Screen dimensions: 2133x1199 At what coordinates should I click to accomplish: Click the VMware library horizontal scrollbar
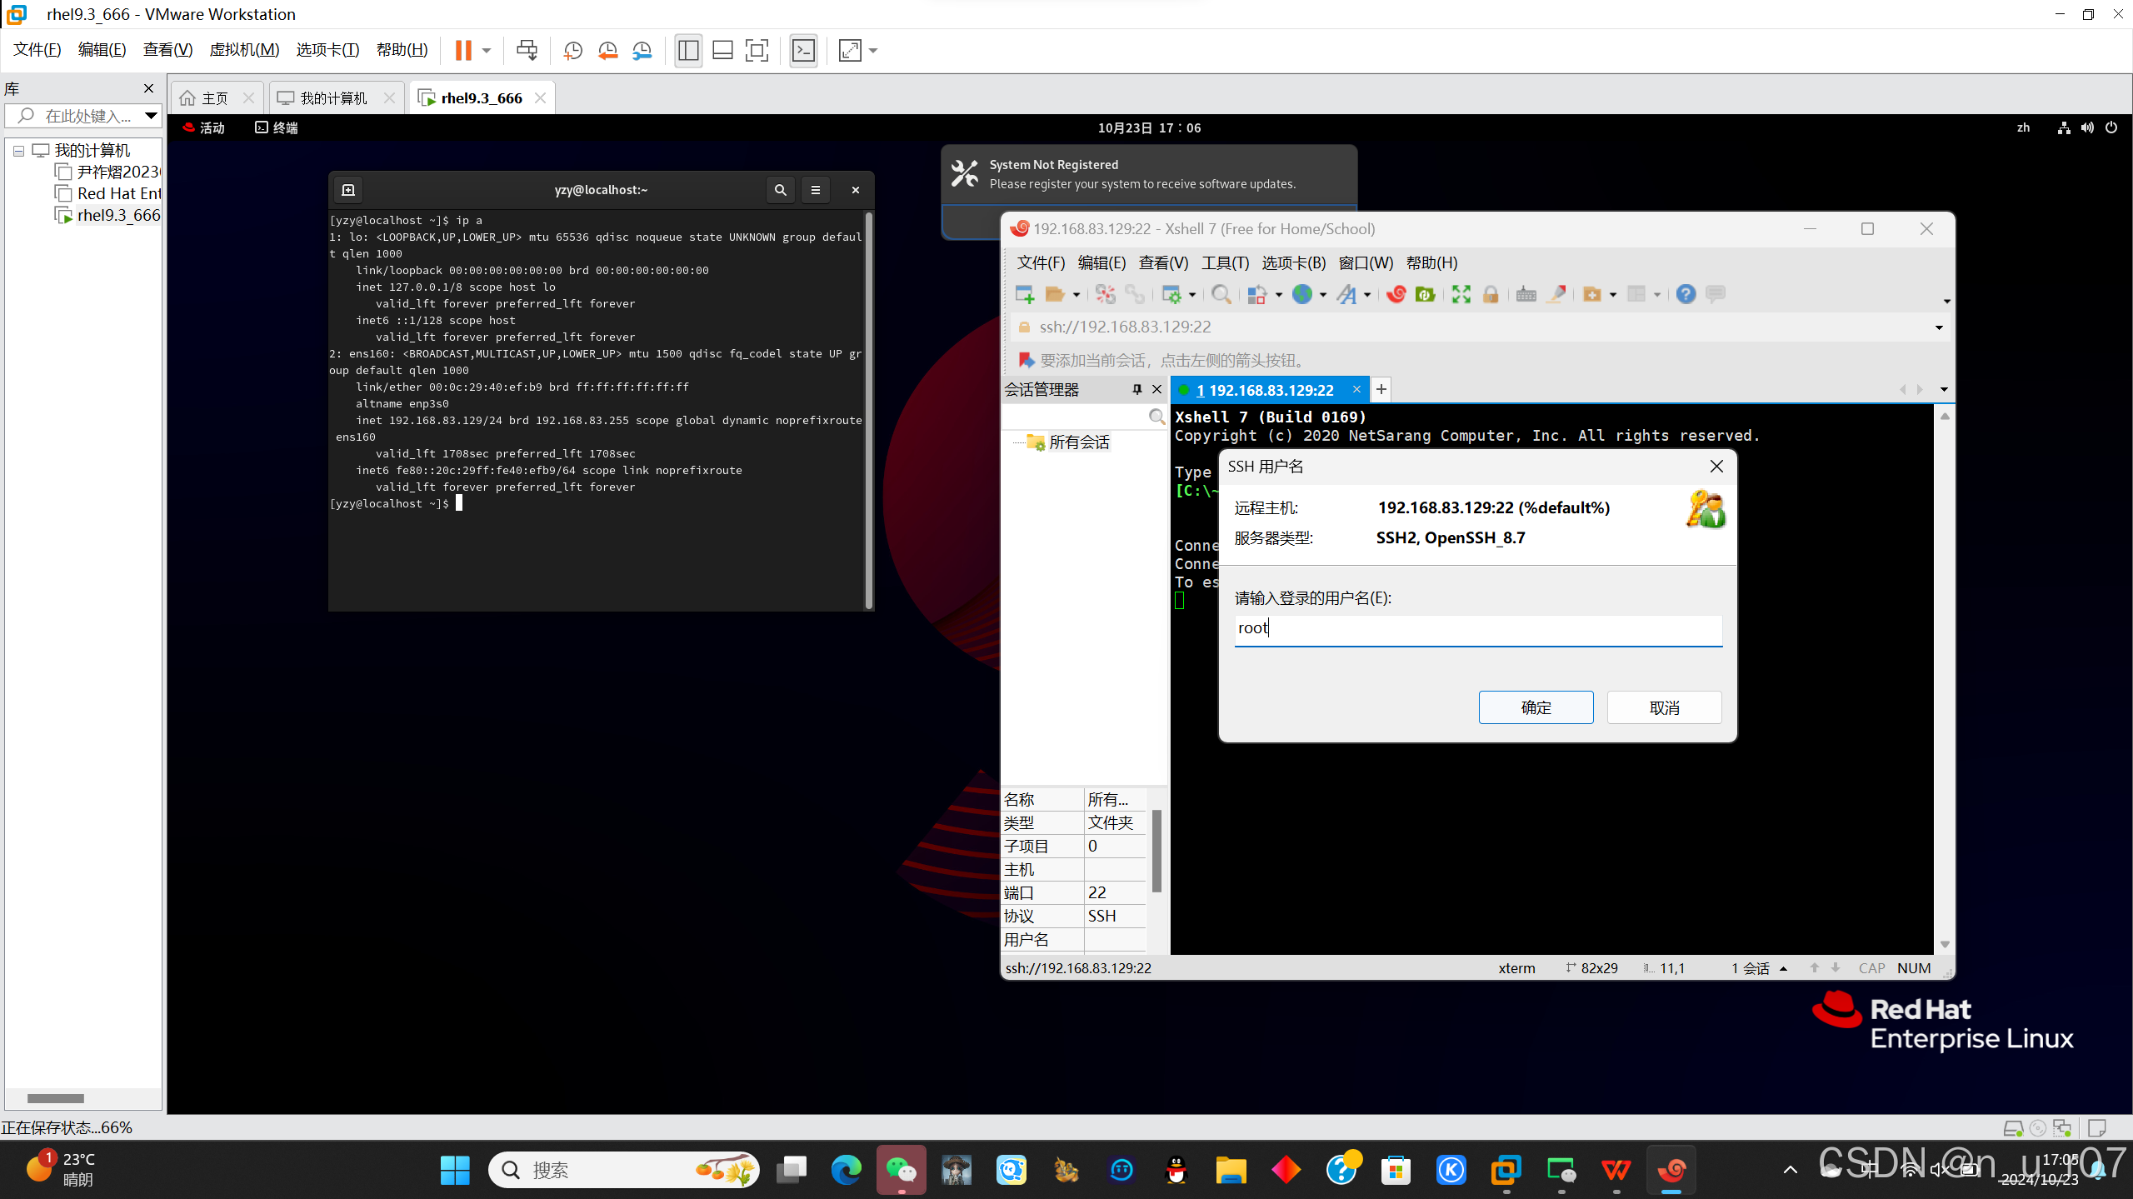[x=55, y=1098]
